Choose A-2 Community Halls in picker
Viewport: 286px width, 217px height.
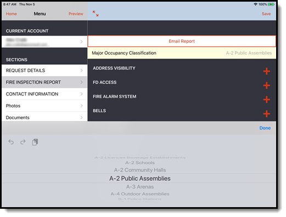(x=140, y=170)
